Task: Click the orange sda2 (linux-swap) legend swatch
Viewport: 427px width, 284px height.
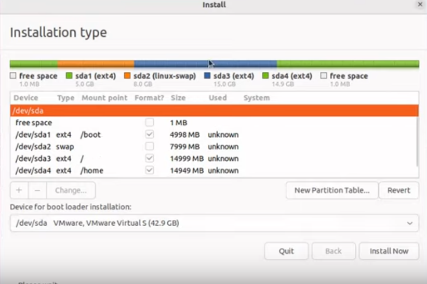Action: click(x=127, y=76)
